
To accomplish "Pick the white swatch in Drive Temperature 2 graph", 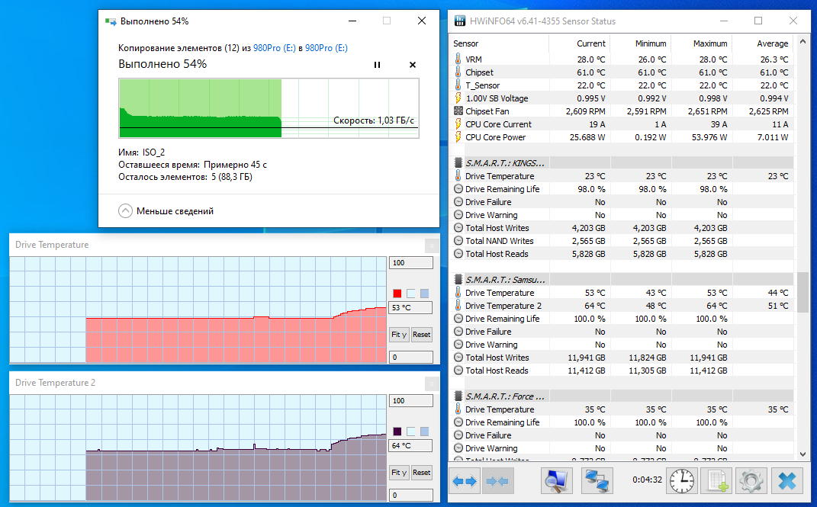I will (410, 432).
